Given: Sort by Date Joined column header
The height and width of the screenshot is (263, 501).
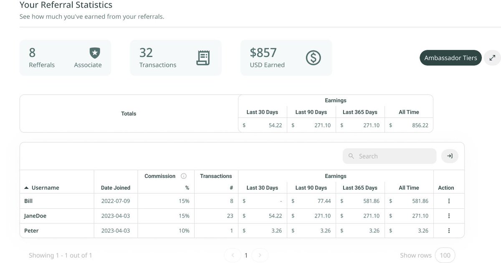Looking at the screenshot, I should [116, 188].
